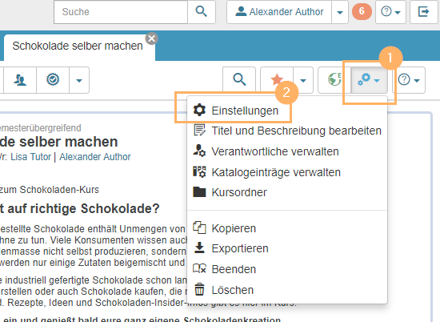Expand the dropdown arrow beside Alexander Author

pyautogui.click(x=340, y=12)
